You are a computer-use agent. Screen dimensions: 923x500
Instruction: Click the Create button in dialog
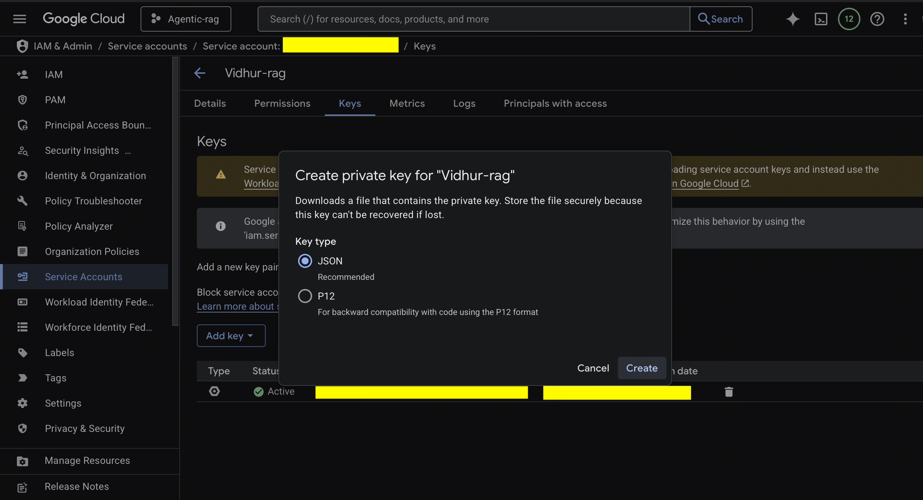pos(641,368)
